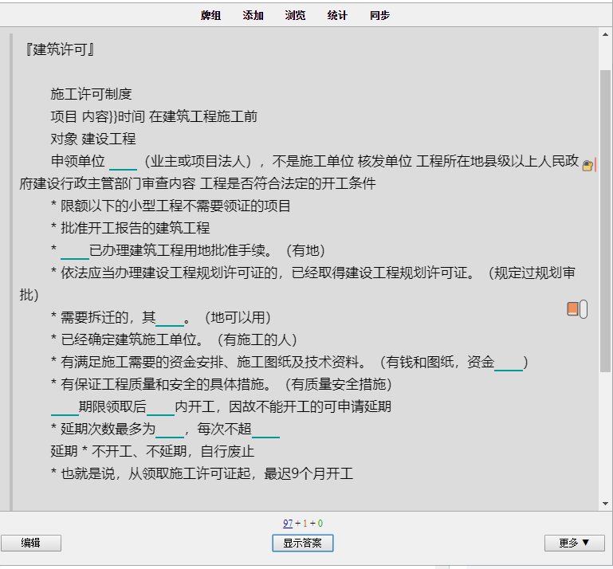
Task: Open the 浏览 (Browse) menu item
Action: pyautogui.click(x=295, y=15)
